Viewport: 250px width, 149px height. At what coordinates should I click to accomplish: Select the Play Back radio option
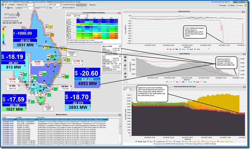tap(88, 5)
